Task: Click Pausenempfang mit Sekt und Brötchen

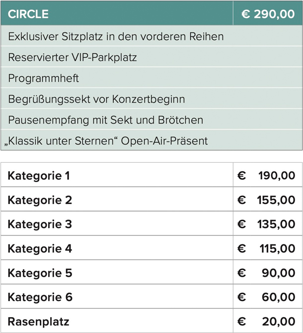Action: (x=106, y=120)
